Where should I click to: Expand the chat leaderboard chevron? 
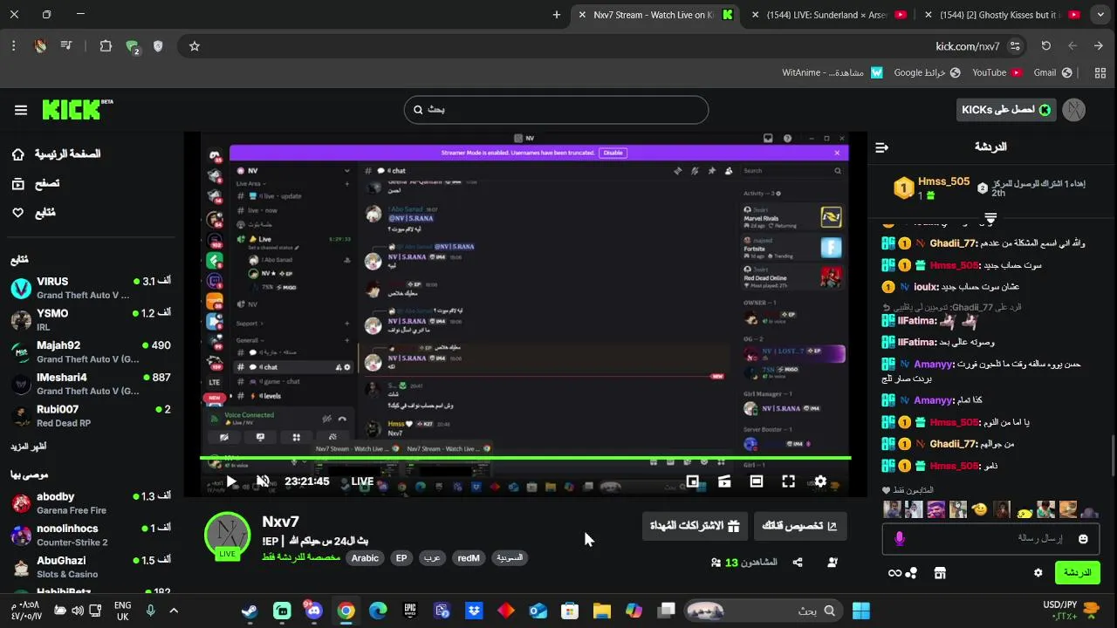click(x=990, y=217)
